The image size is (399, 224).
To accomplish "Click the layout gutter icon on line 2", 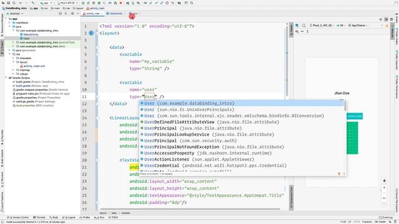I will coord(92,33).
